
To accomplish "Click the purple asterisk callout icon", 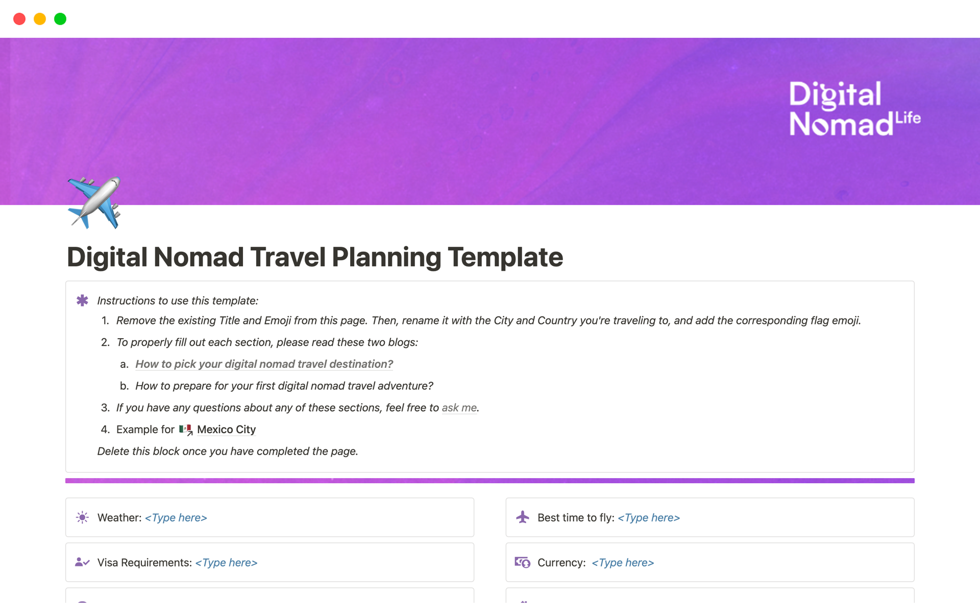I will point(82,300).
